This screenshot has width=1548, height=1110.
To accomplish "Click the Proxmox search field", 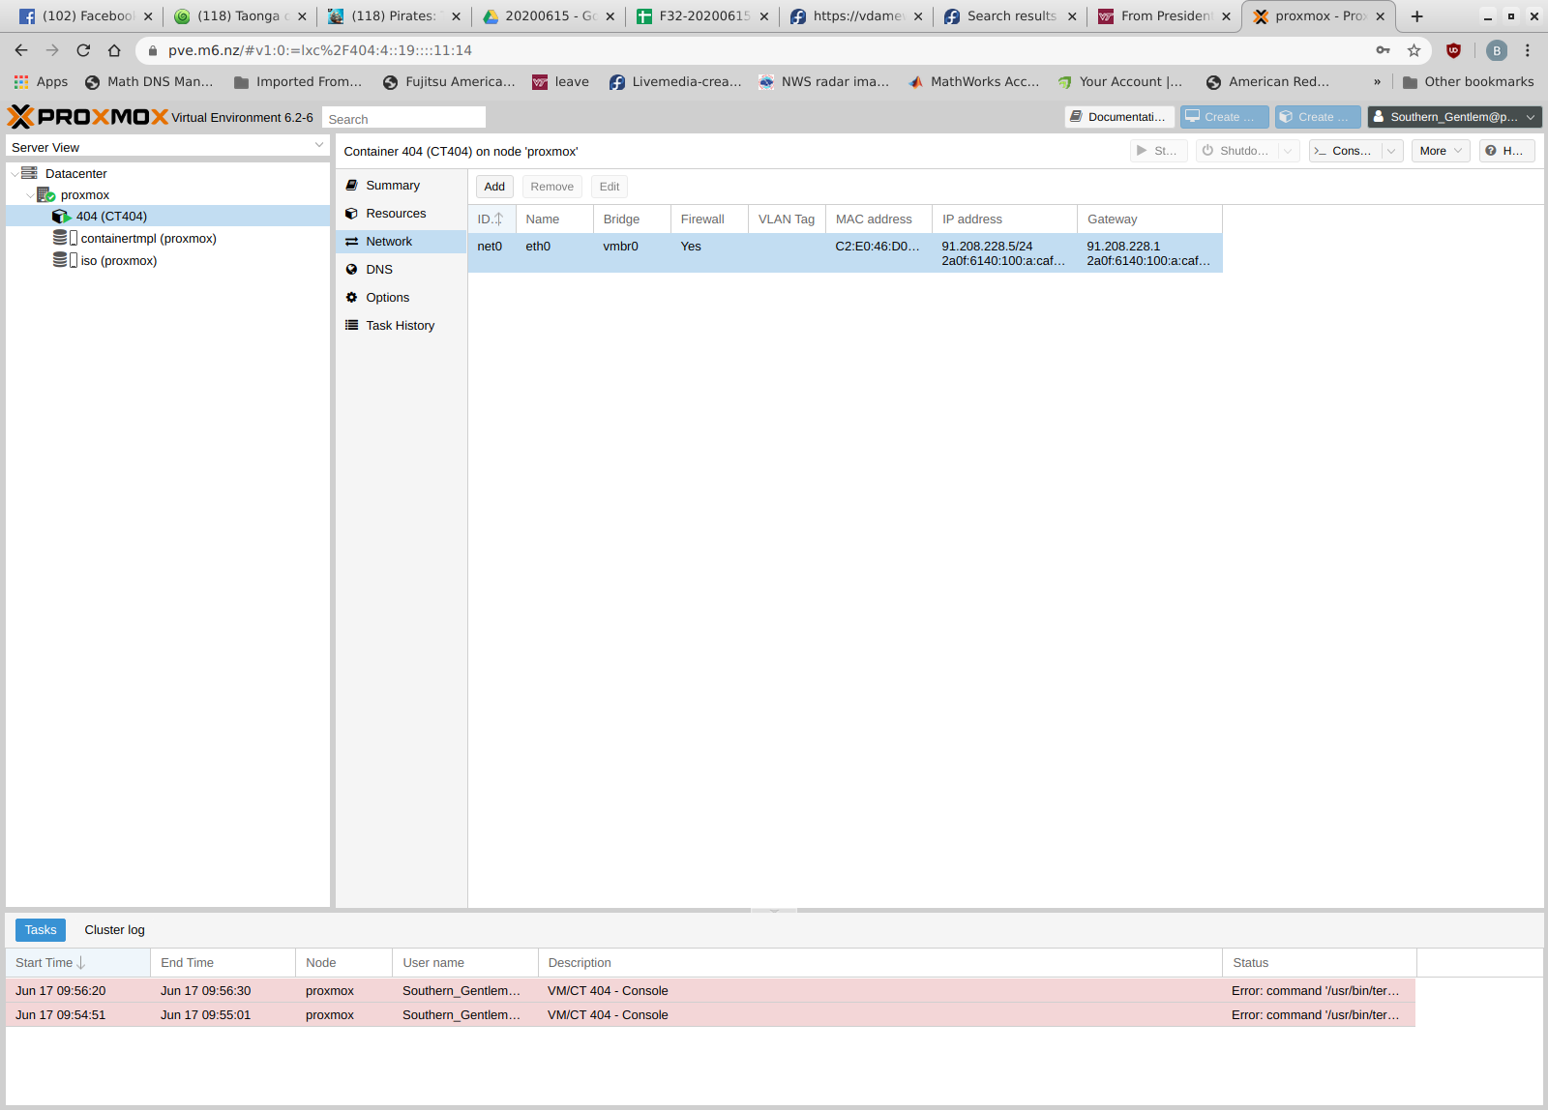I will click(403, 118).
